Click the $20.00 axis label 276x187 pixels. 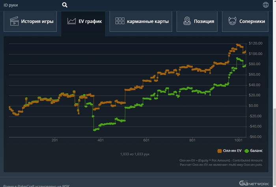coord(254,95)
